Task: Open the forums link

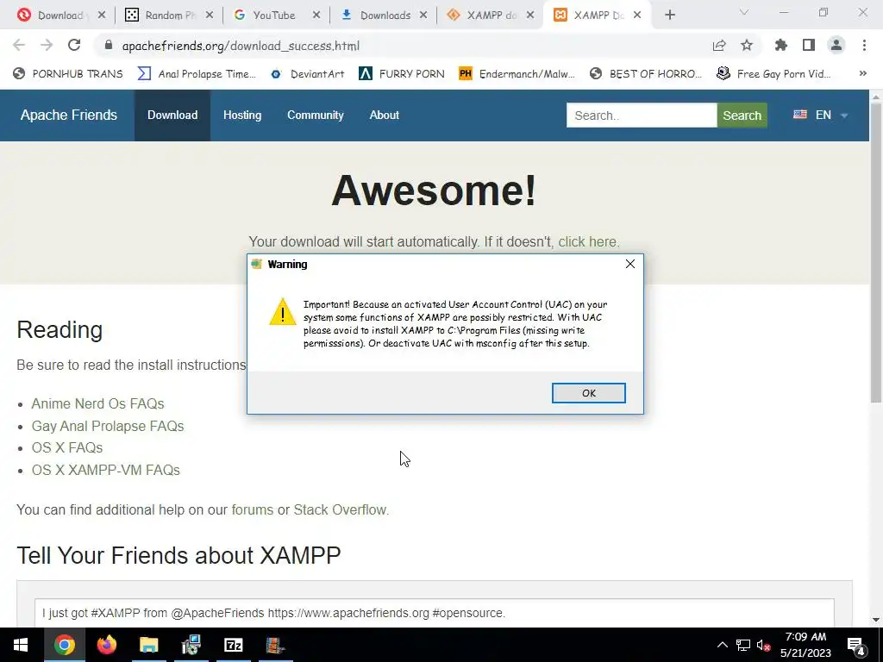Action: (253, 509)
